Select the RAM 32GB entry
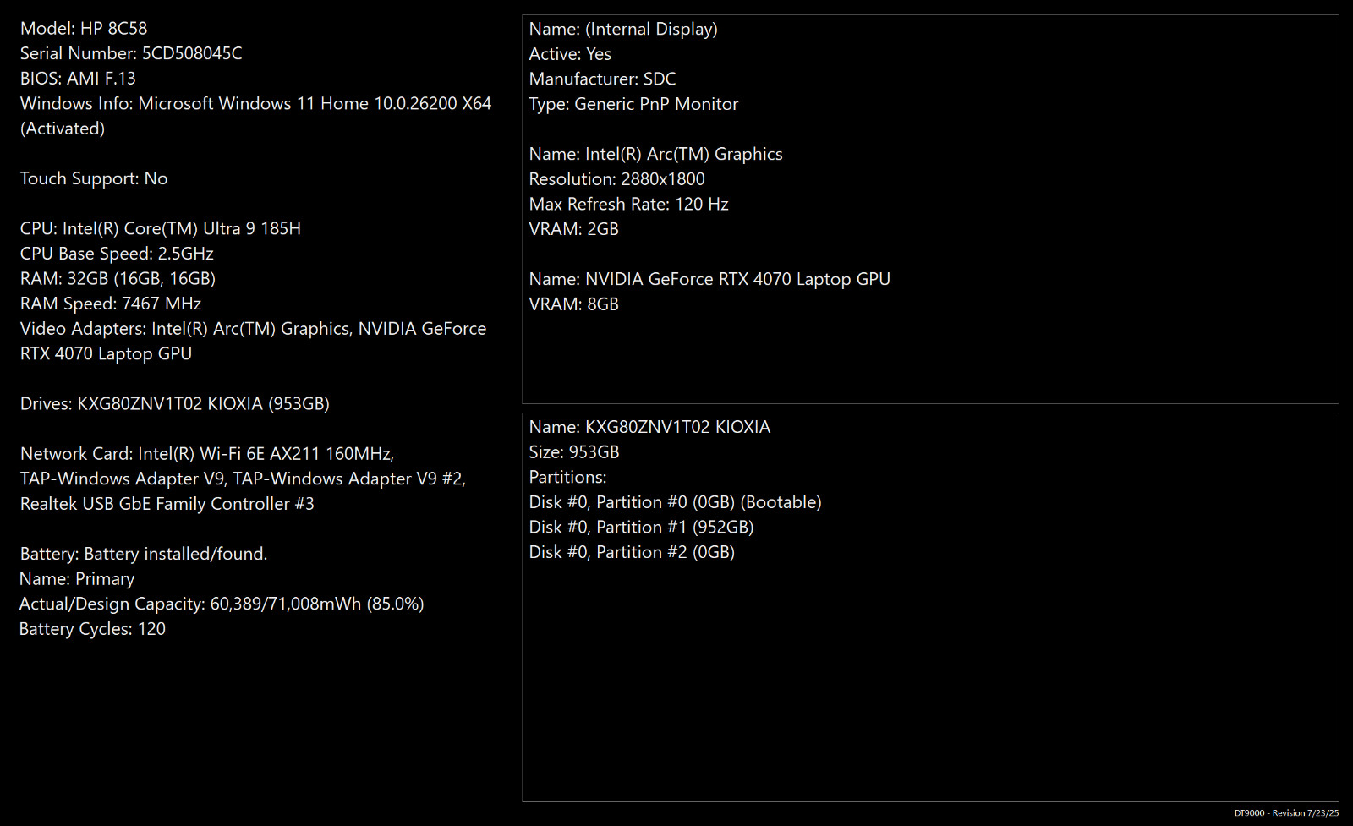 (x=118, y=278)
